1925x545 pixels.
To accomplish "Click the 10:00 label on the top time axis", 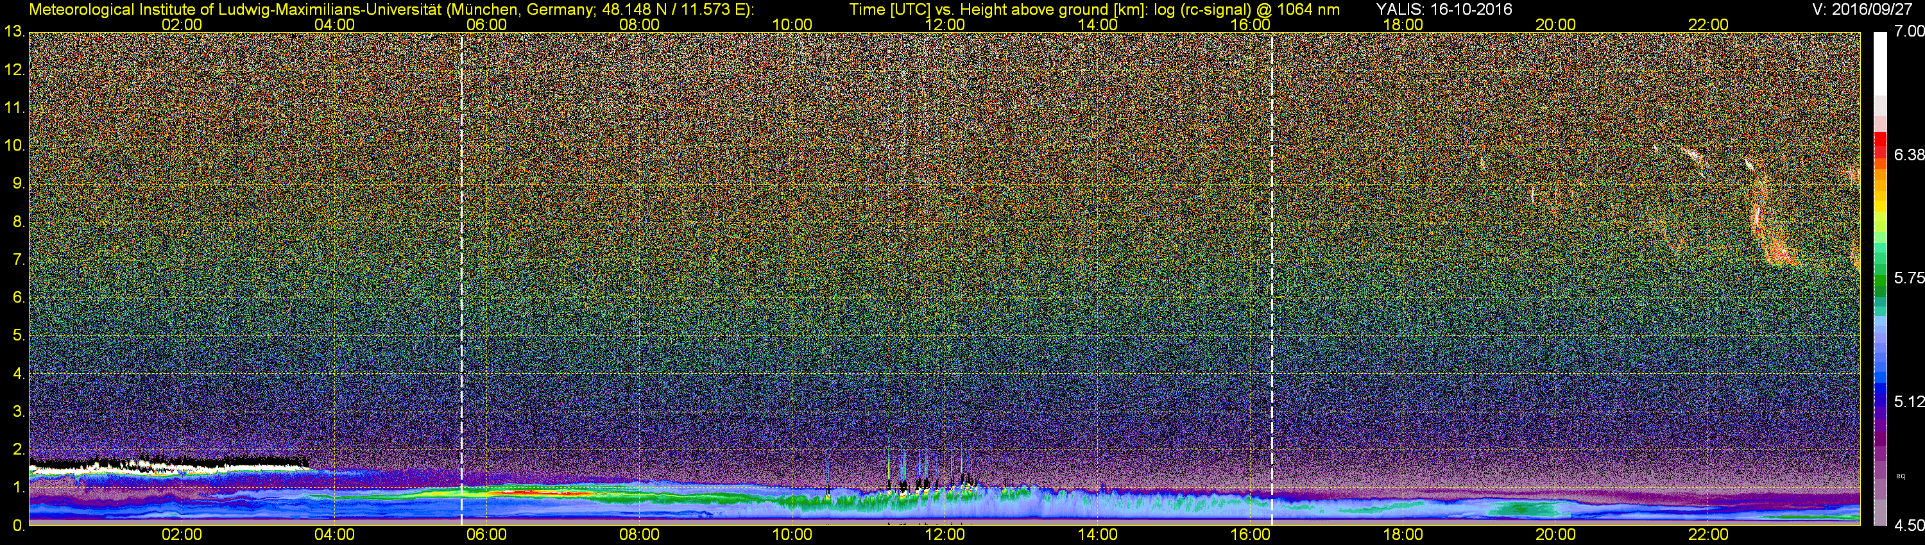I will [792, 24].
